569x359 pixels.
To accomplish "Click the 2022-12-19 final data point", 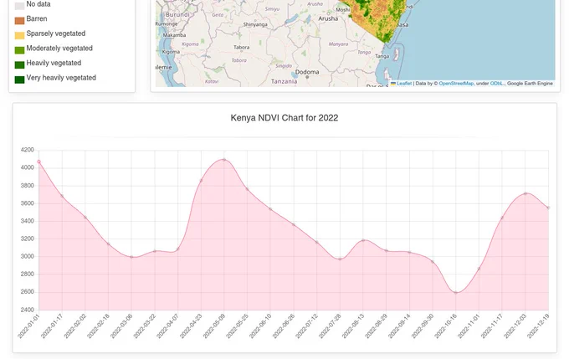I will [x=548, y=208].
